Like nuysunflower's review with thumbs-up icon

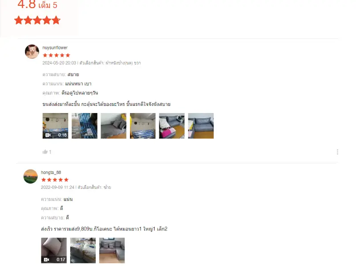(x=45, y=152)
